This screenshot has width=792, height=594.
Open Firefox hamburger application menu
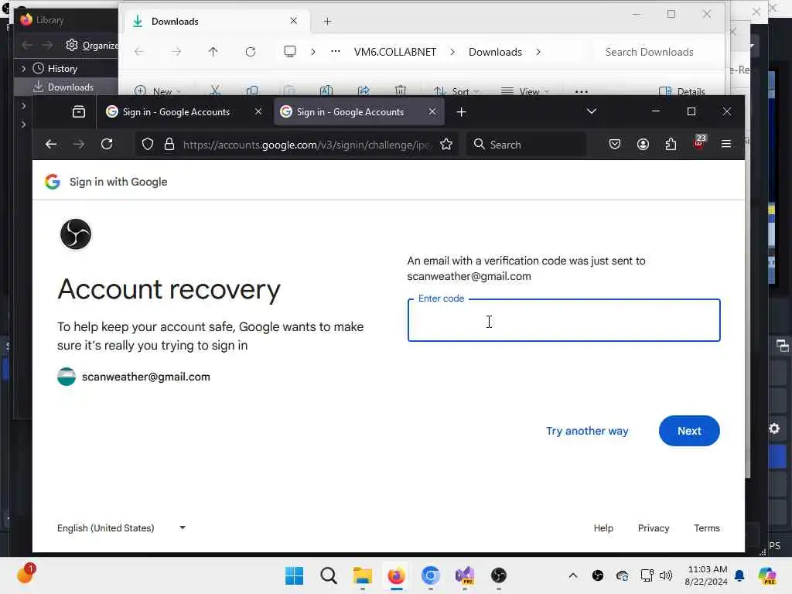[x=726, y=145]
